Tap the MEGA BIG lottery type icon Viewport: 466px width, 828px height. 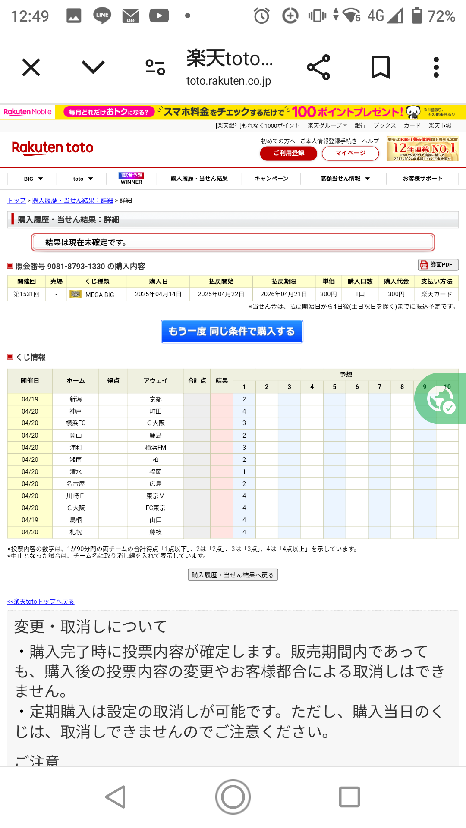76,295
